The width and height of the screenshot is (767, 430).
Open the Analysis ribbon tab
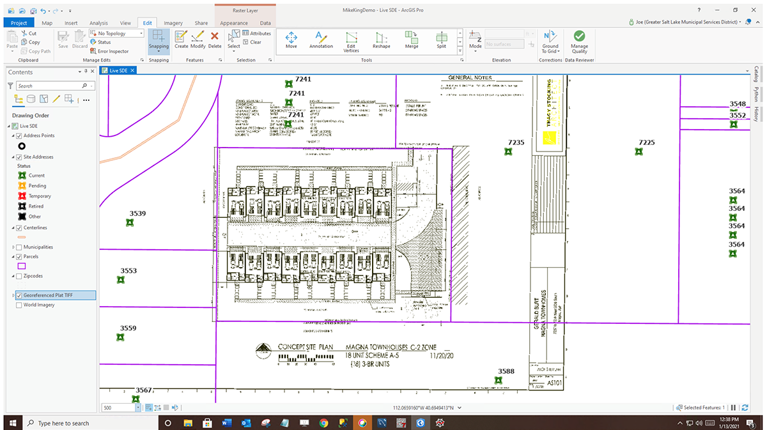(x=98, y=23)
